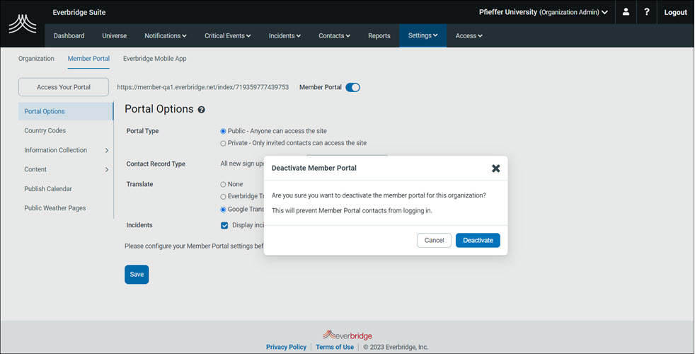Open the Contacts dropdown menu
Screen dimensions: 695x354
[x=334, y=35]
